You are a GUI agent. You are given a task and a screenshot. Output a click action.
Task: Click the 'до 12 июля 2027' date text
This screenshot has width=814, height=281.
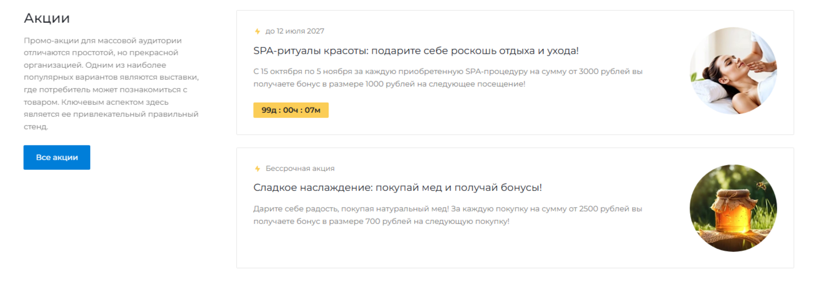(295, 31)
